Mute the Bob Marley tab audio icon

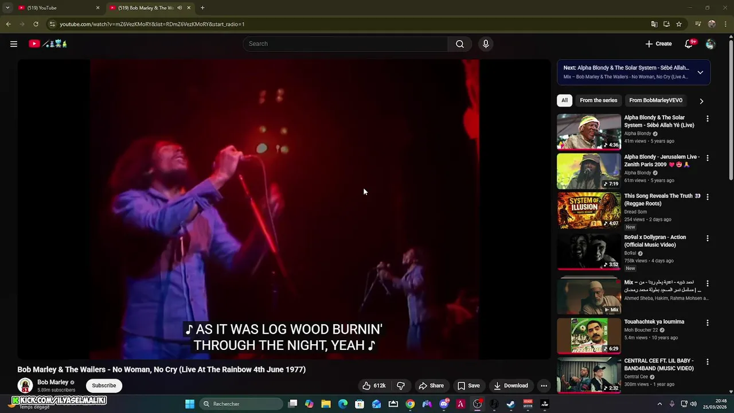coord(179,8)
